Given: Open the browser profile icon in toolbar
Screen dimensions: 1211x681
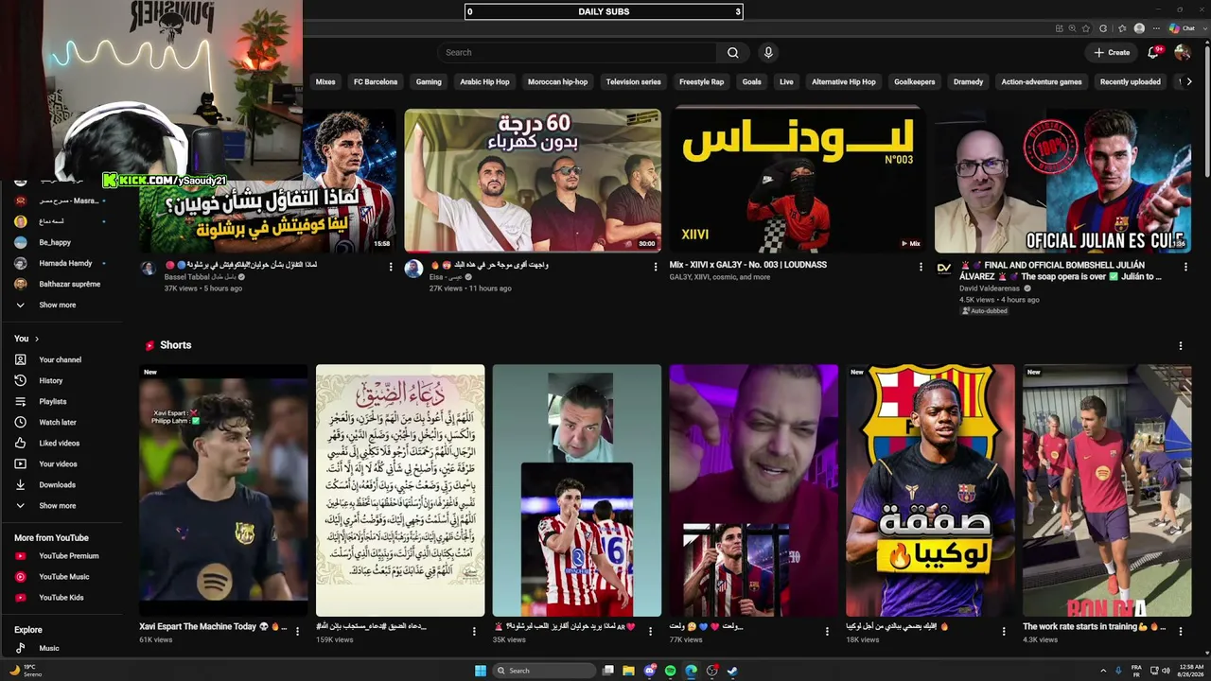Looking at the screenshot, I should (1139, 28).
